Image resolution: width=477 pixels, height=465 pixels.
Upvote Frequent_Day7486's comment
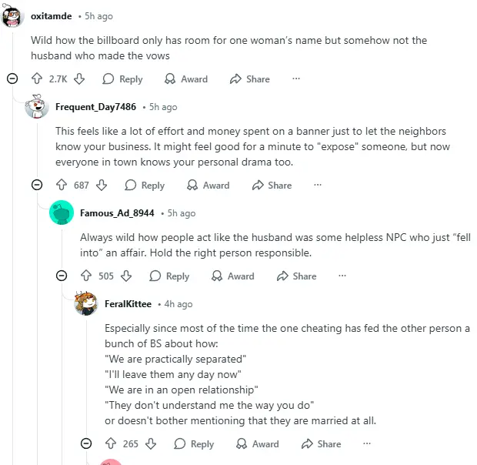pyautogui.click(x=62, y=185)
